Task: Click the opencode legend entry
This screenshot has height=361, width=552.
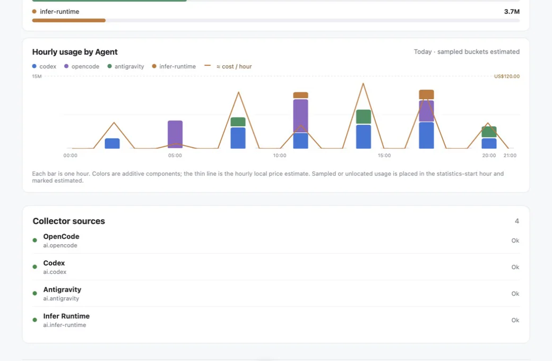Action: coord(82,66)
